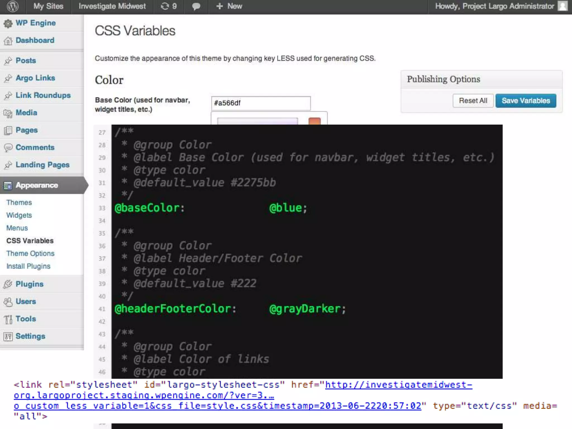Click the Tools icon in sidebar
The width and height of the screenshot is (572, 429).
pos(8,319)
